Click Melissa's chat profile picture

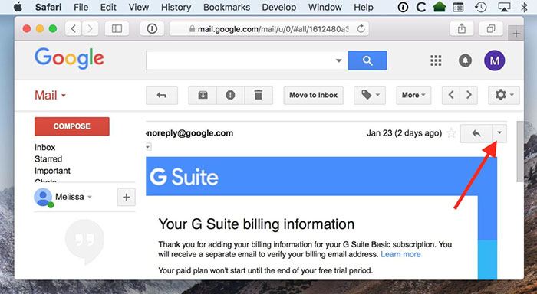pos(43,198)
